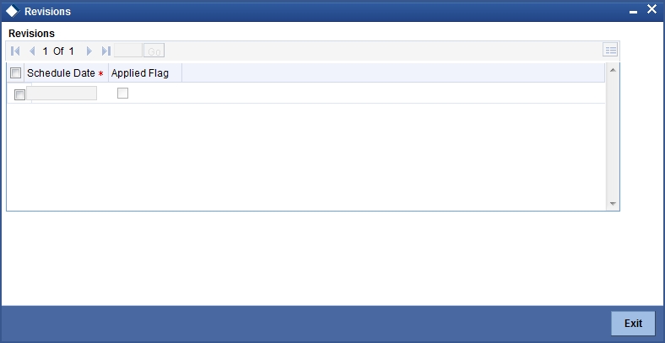The image size is (665, 343).
Task: Click the scrollbar up arrow
Action: click(x=613, y=70)
